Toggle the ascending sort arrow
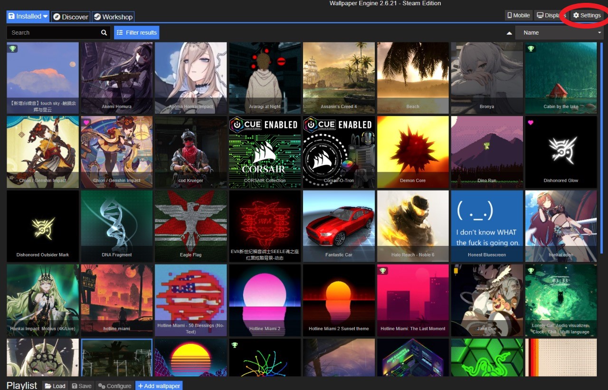 tap(509, 33)
